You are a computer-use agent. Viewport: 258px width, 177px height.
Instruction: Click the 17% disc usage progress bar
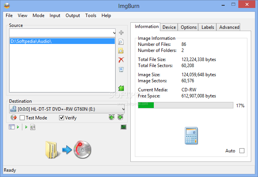coord(186,105)
